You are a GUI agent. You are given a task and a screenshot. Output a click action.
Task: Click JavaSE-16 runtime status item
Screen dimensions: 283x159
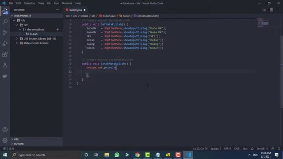point(262,148)
